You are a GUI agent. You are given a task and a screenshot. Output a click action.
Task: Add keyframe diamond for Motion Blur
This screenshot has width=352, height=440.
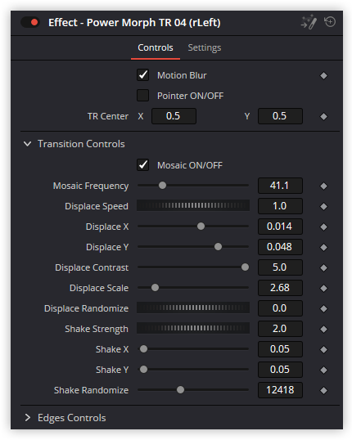[323, 75]
